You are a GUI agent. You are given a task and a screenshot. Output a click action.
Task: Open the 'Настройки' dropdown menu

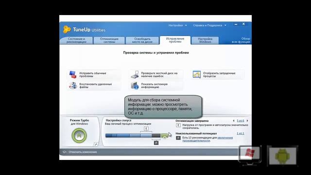tap(177, 25)
